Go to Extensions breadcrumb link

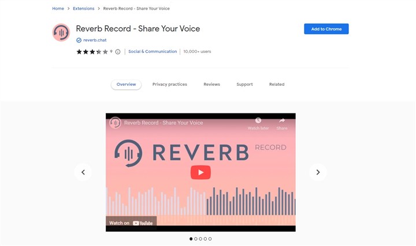[x=84, y=9]
